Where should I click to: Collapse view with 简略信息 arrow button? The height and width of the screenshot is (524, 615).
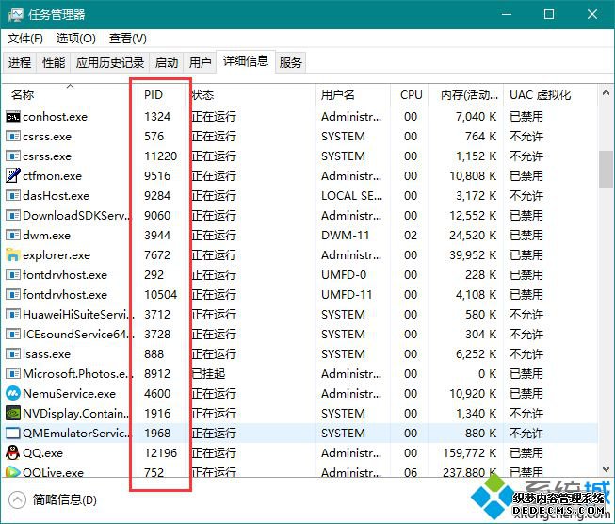(17, 499)
